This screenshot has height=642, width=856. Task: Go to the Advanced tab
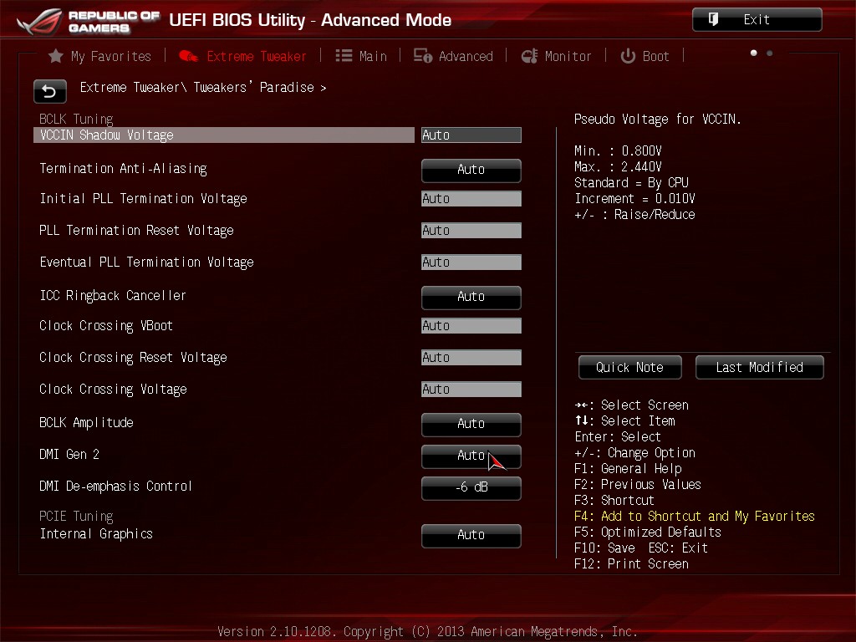coord(453,56)
